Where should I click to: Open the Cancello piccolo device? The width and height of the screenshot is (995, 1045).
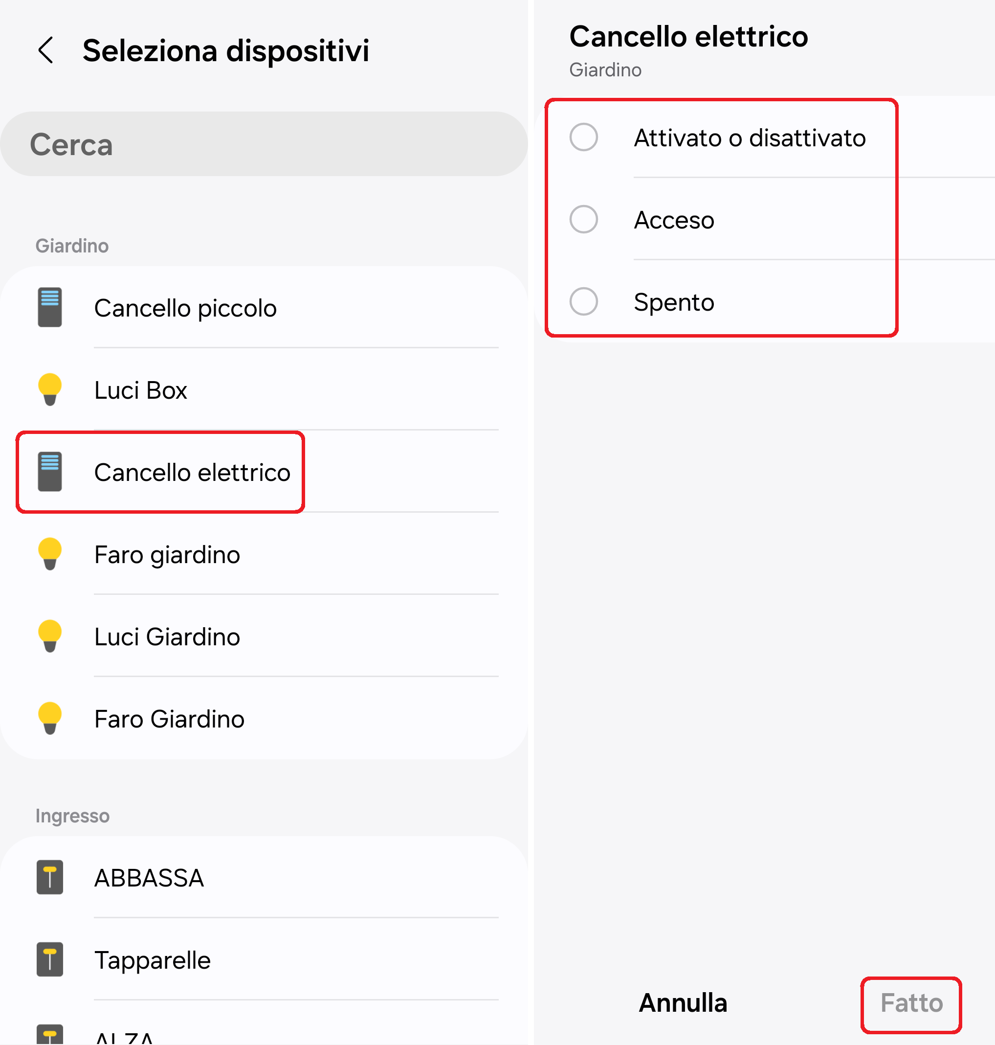click(185, 308)
